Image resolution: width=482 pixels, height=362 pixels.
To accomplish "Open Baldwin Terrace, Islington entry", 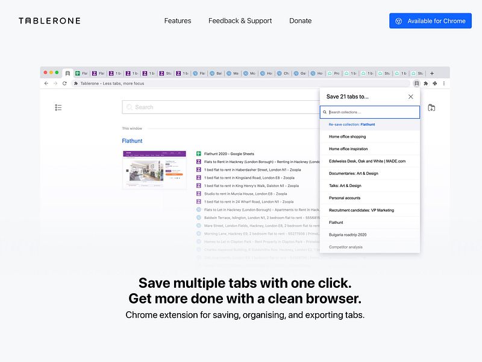I will point(262,218).
